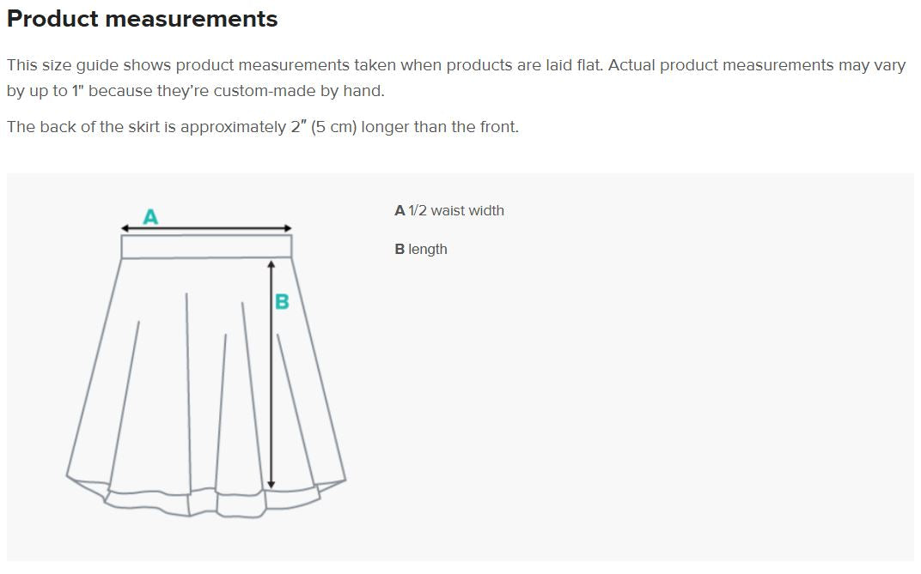Click the "(5 cm)" text in note
Screen dimensions: 921x574
tap(333, 127)
